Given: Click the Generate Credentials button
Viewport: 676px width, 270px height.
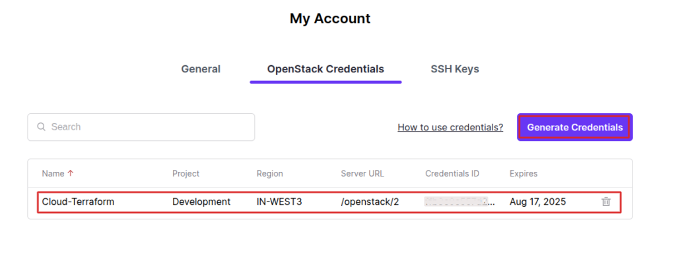Looking at the screenshot, I should click(575, 127).
